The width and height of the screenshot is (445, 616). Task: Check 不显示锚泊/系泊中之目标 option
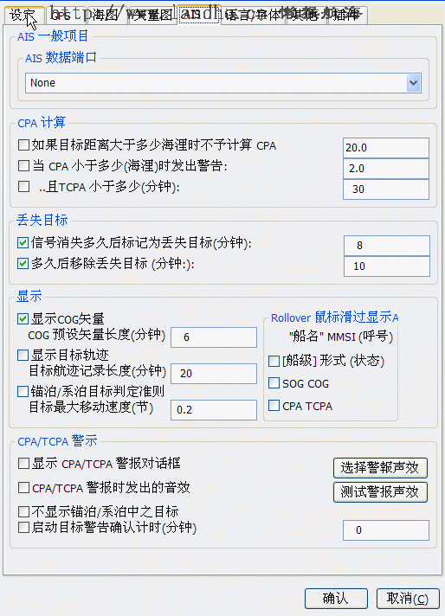click(23, 511)
